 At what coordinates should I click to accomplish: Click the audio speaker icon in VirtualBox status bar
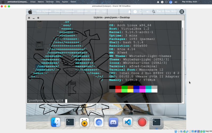coord(181,131)
